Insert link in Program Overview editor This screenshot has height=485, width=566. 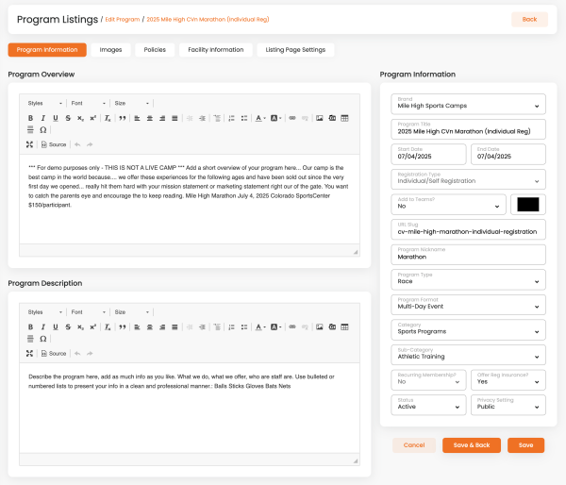(292, 118)
